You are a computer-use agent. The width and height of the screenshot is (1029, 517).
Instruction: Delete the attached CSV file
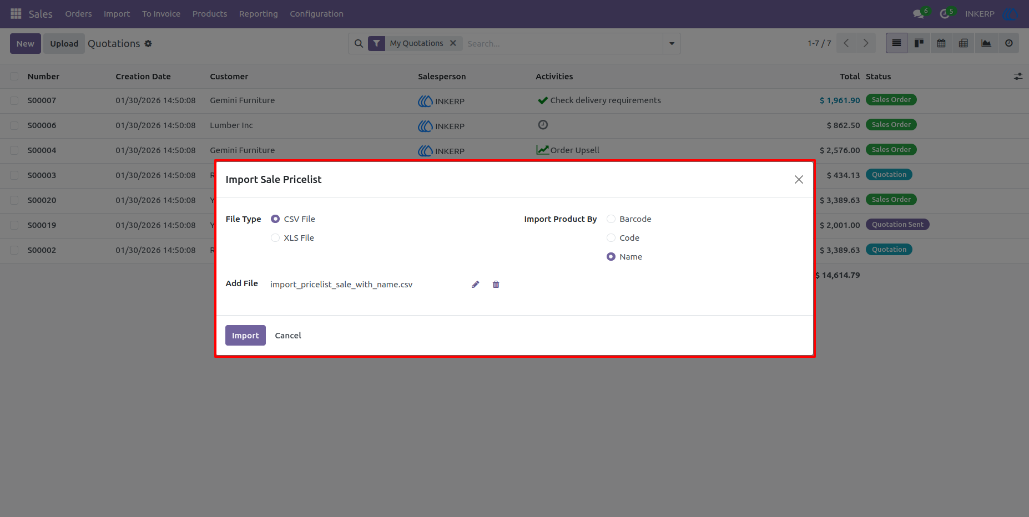496,285
